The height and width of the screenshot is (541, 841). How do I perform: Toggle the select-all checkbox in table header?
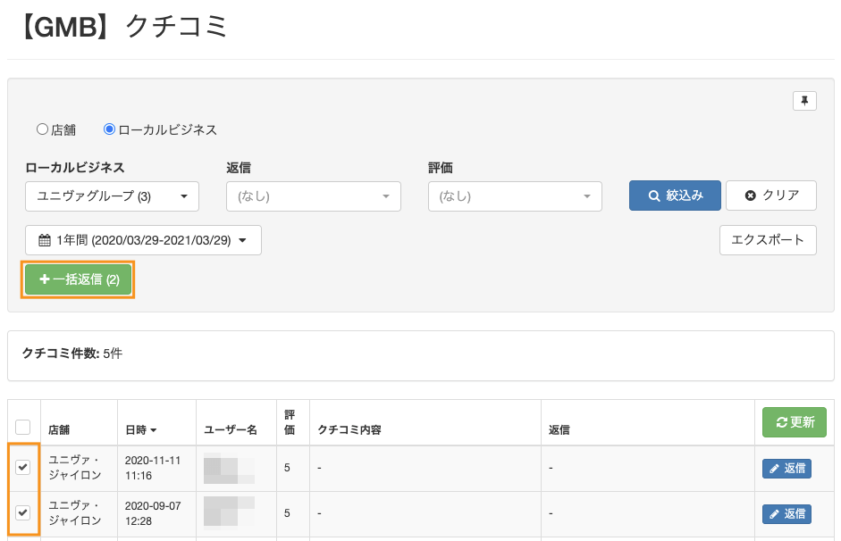[x=23, y=427]
